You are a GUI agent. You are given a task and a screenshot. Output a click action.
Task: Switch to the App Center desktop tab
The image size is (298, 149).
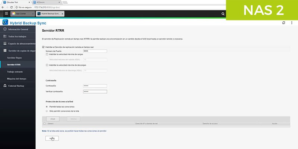pyautogui.click(x=23, y=14)
